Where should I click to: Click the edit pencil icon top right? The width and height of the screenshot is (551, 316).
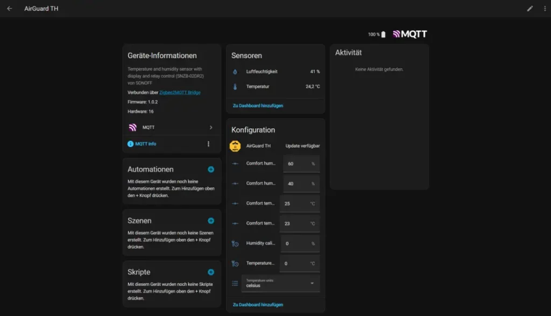click(529, 9)
